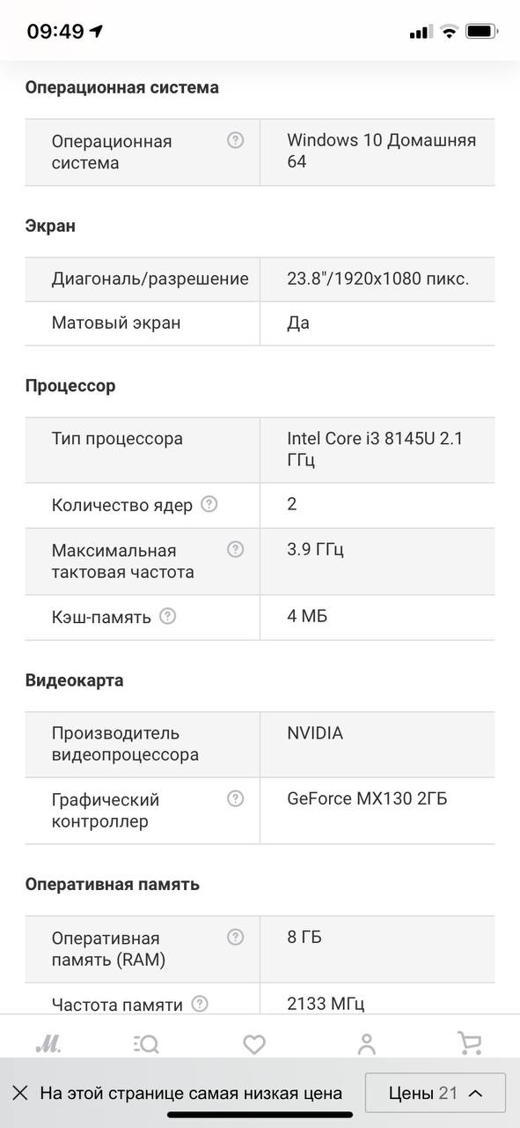Tap question mark next to Кэш-память

[168, 616]
